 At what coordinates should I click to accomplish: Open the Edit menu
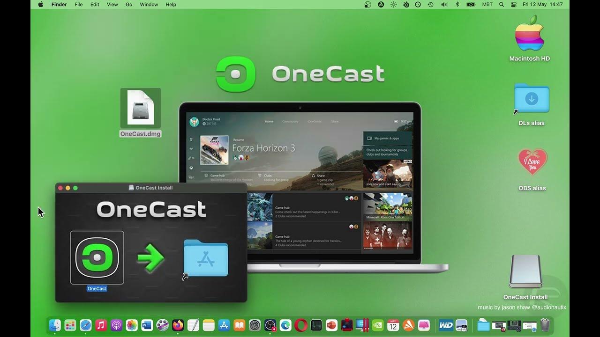coord(95,4)
